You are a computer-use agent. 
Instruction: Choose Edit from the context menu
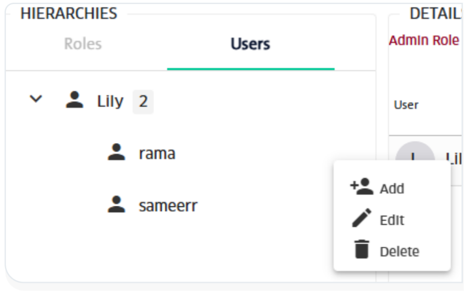point(392,220)
